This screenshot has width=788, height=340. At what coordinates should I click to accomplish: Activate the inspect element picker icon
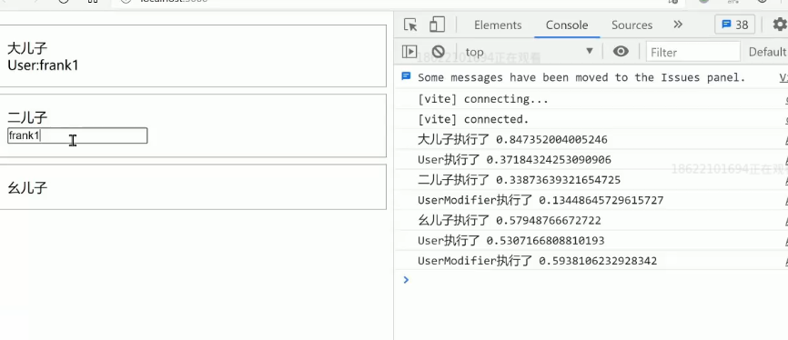click(410, 25)
